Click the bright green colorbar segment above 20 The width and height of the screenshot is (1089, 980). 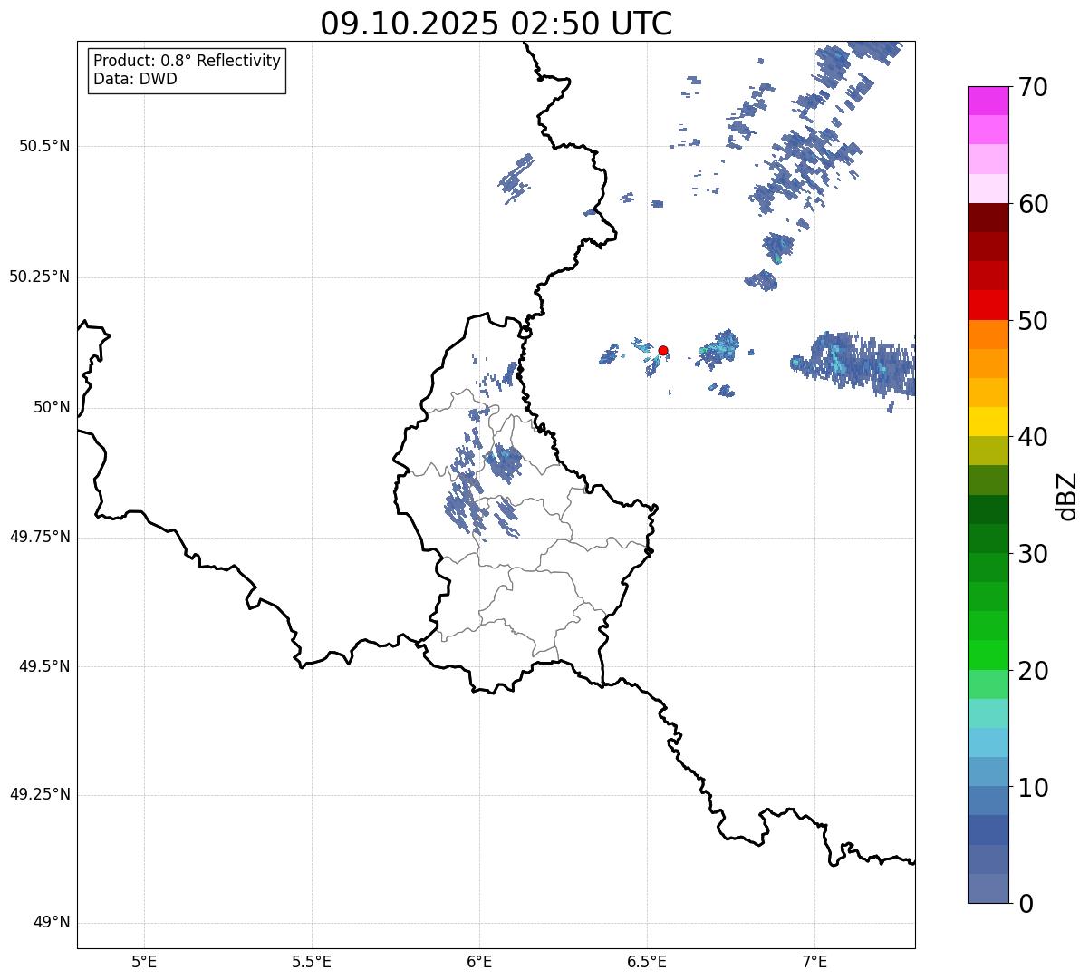[x=988, y=655]
